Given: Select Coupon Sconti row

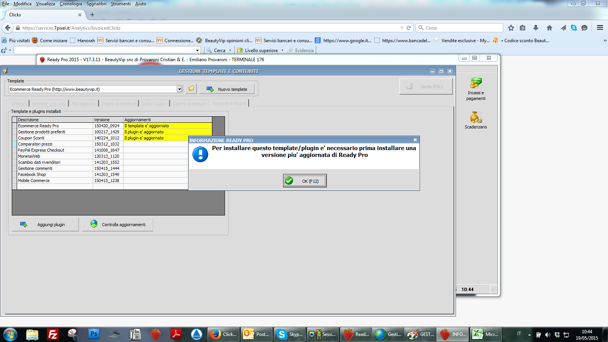Looking at the screenshot, I should pyautogui.click(x=112, y=138).
